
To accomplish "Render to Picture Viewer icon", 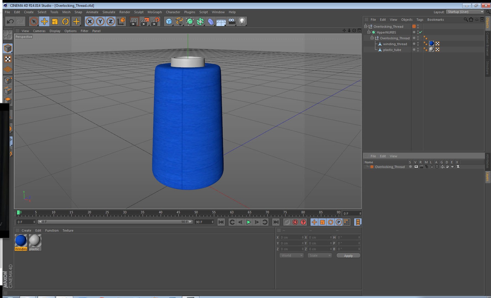I will [145, 22].
